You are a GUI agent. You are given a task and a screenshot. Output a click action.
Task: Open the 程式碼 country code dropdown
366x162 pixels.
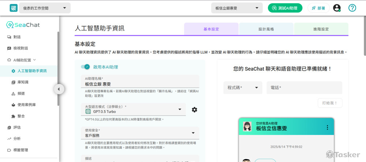coord(243,88)
